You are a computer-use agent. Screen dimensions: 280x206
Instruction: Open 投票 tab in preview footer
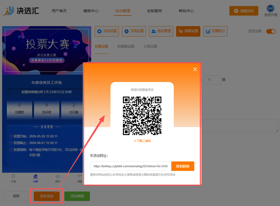pyautogui.click(x=35, y=179)
